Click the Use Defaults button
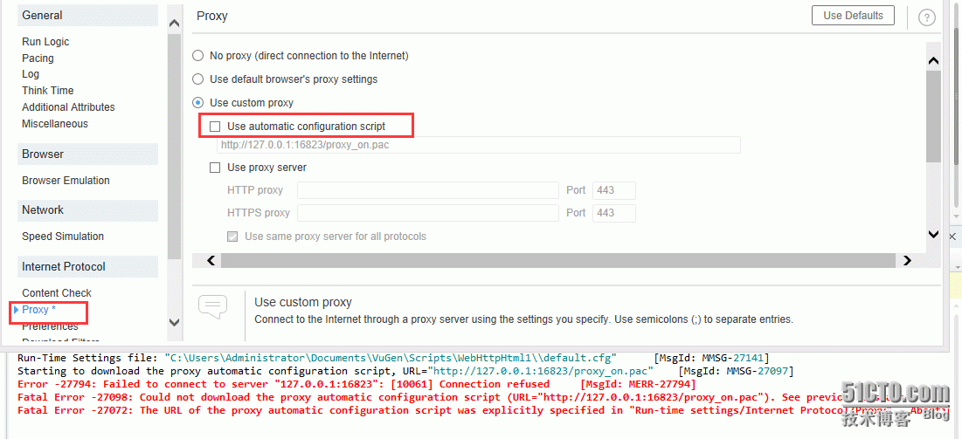Viewport: 962px width, 439px height. tap(853, 16)
